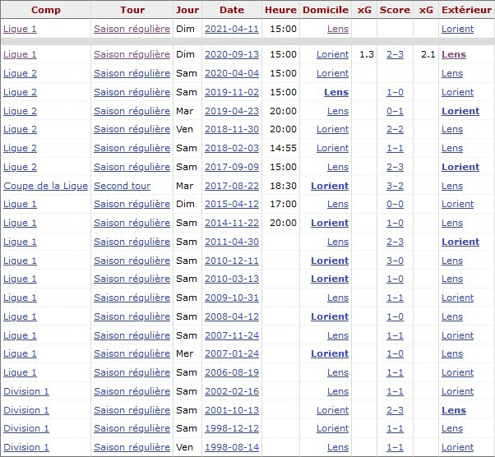The height and width of the screenshot is (457, 495).
Task: Open Lorient away link in the 2021-04-11 row
Action: [457, 29]
